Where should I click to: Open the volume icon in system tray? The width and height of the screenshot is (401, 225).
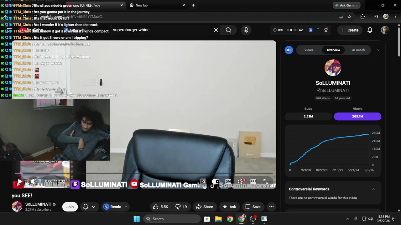371,219
